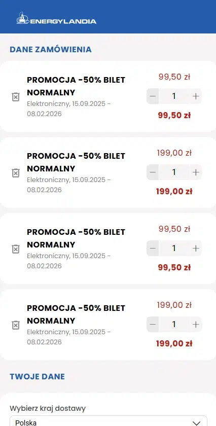Viewport: 216px width, 426px height.
Task: Remove the fourth ticket using trash icon
Action: (x=16, y=325)
